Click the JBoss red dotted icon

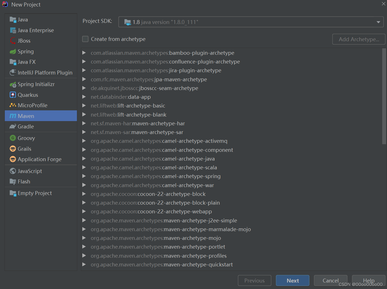(13, 41)
